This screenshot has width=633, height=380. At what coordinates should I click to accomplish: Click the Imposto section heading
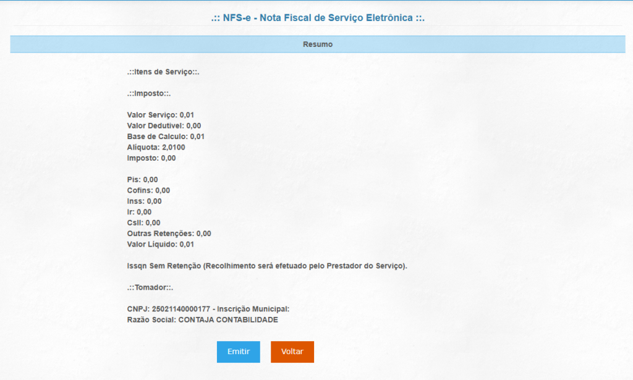(148, 94)
